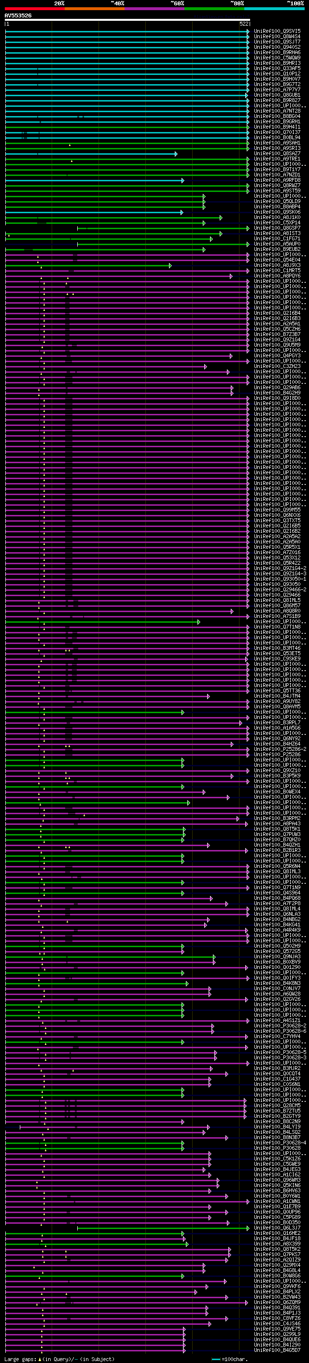Select hit label UniRef100_Q9VE75
The image size is (309, 1363).
[277, 1329]
